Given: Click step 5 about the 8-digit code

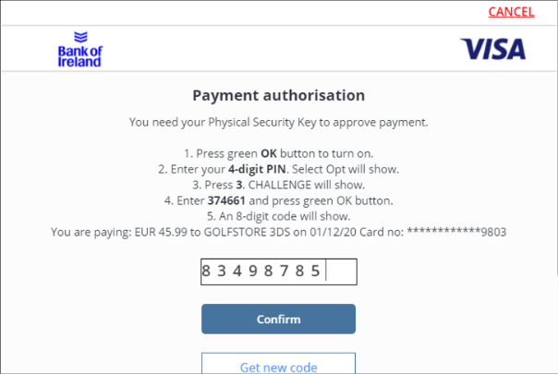Looking at the screenshot, I should coord(278,216).
